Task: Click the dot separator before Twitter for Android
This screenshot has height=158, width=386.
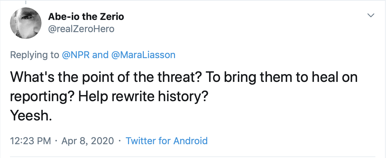Action: click(x=120, y=141)
